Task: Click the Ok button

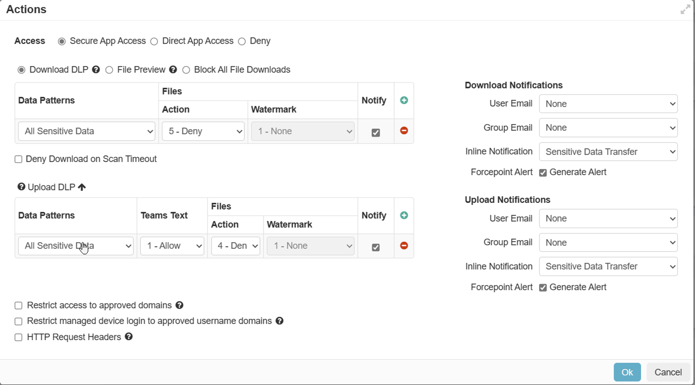Action: (x=627, y=372)
